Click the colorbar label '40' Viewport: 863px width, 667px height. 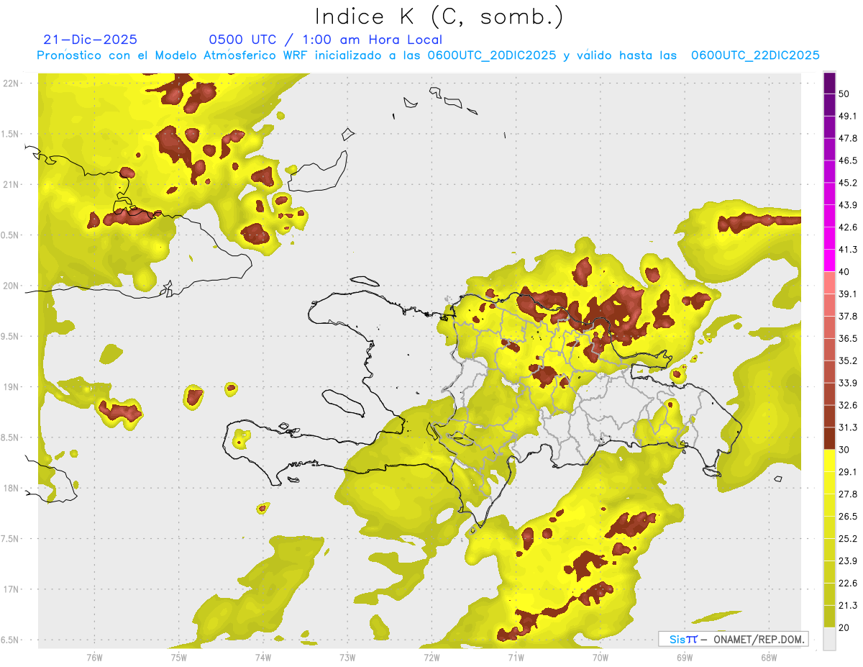point(844,272)
